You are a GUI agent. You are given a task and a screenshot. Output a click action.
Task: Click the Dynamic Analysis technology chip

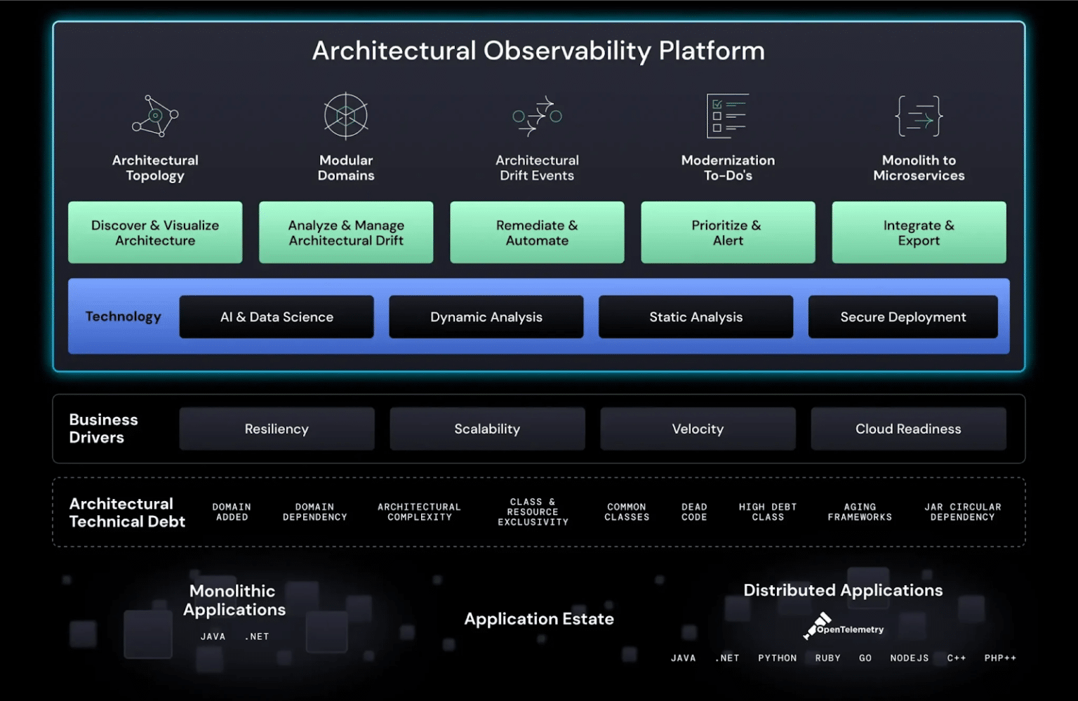(486, 316)
